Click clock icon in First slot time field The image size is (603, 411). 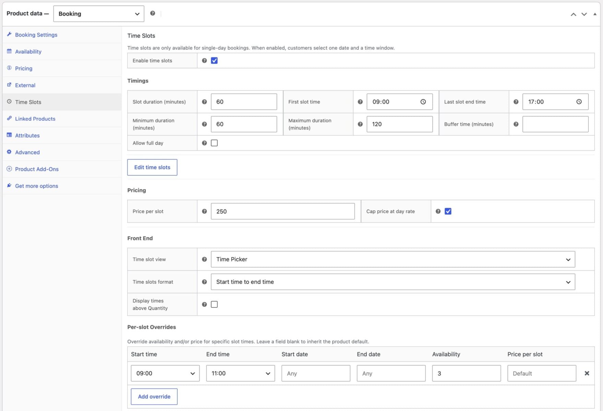[423, 102]
